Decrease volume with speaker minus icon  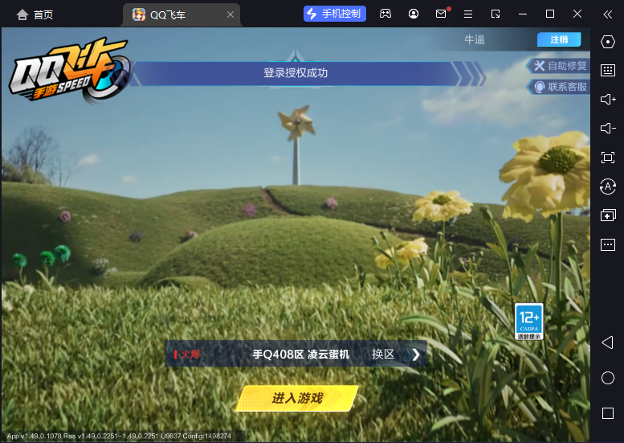608,129
